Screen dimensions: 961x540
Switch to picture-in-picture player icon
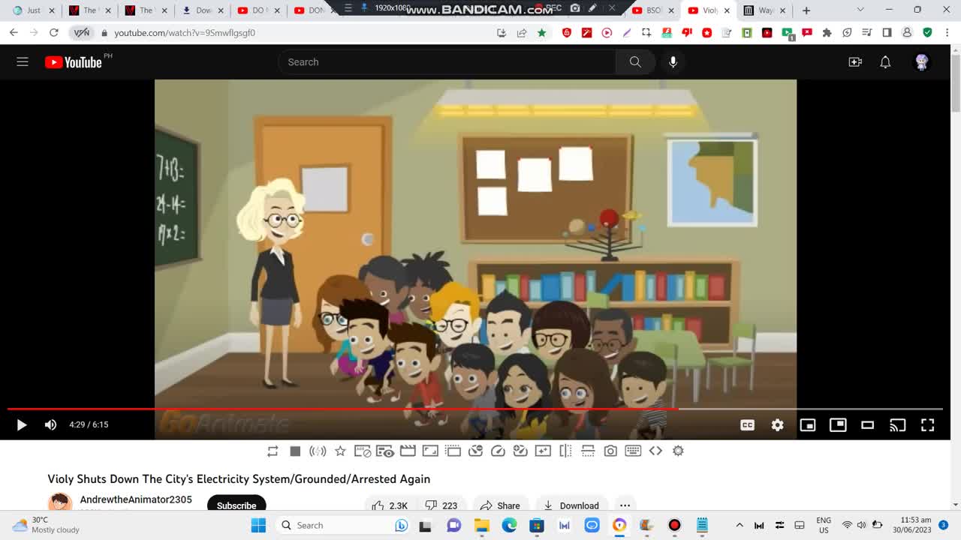coord(838,424)
